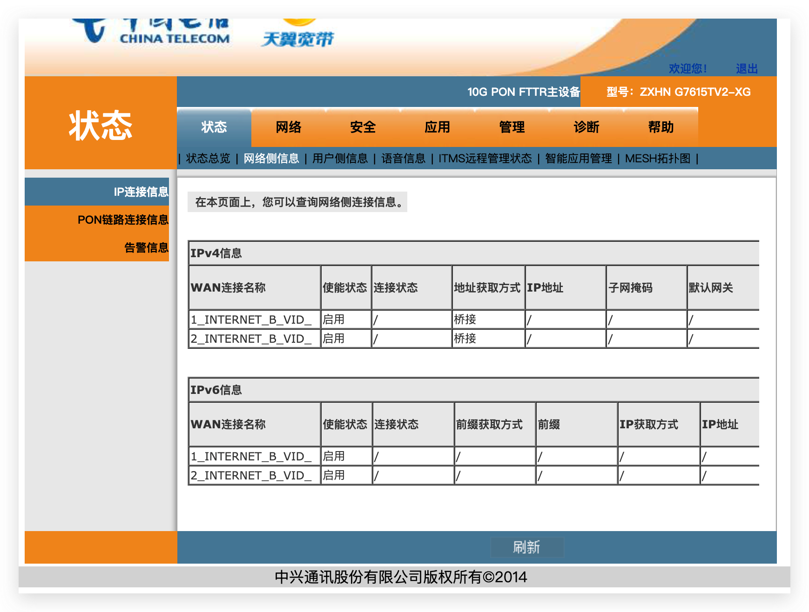
Task: Open PON链路连接信息 in sidebar
Action: [x=123, y=220]
